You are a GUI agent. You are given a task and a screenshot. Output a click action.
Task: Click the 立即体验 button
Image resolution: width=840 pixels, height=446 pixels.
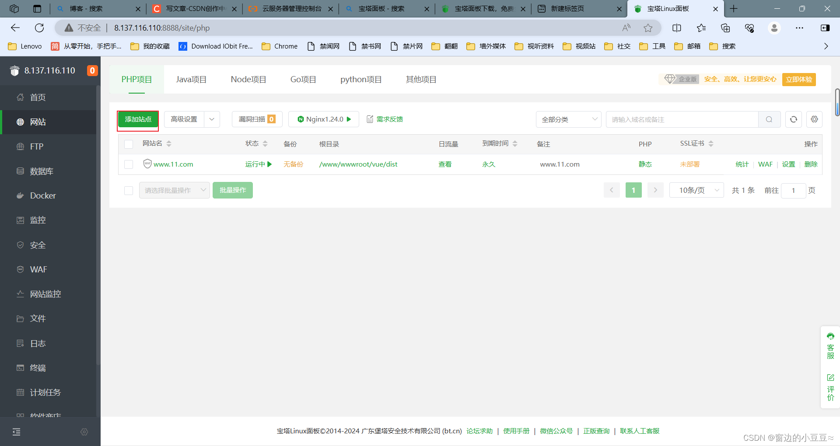(x=799, y=80)
